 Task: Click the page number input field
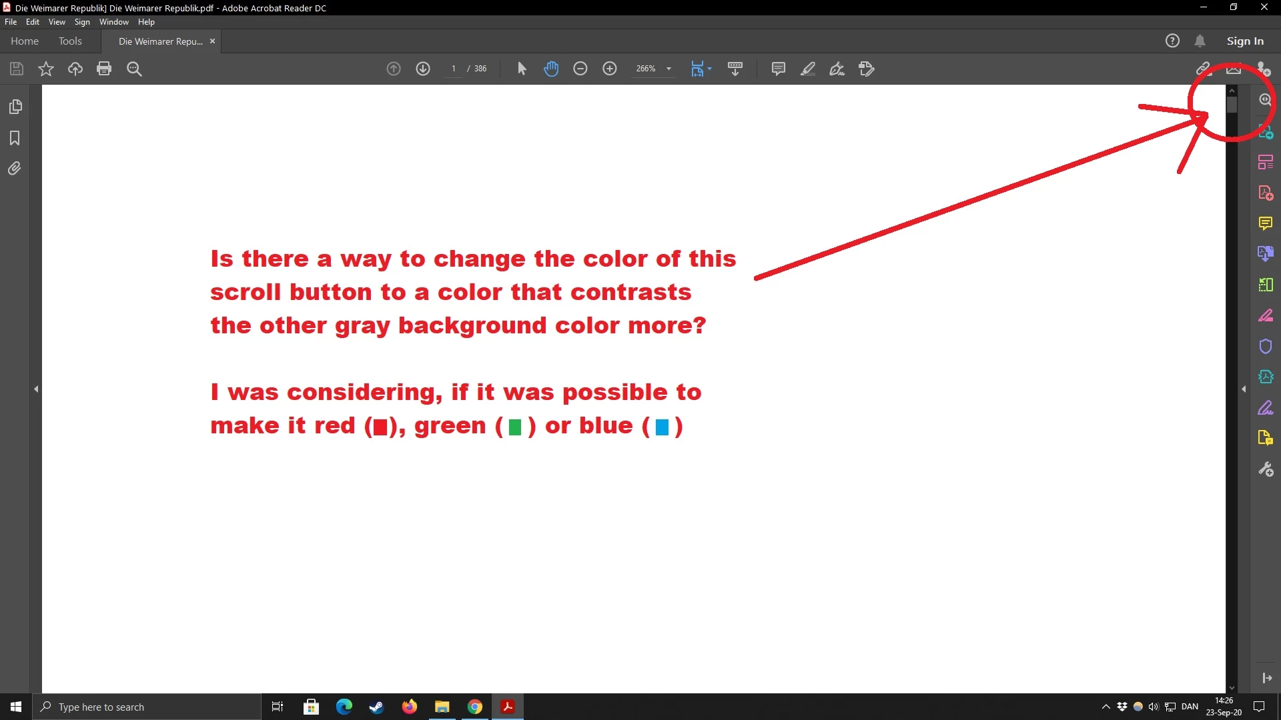(x=454, y=69)
